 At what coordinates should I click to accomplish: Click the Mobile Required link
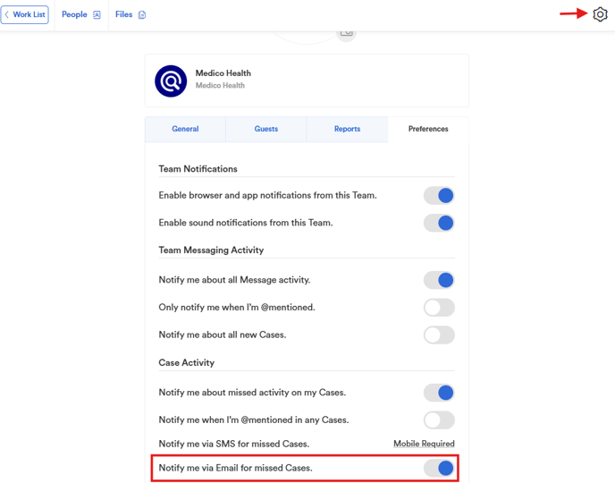pos(424,444)
